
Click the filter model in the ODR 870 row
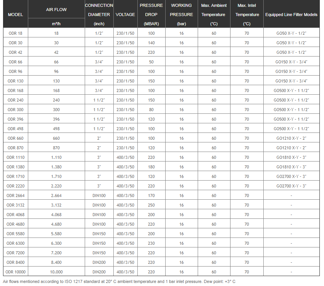coord(291,148)
